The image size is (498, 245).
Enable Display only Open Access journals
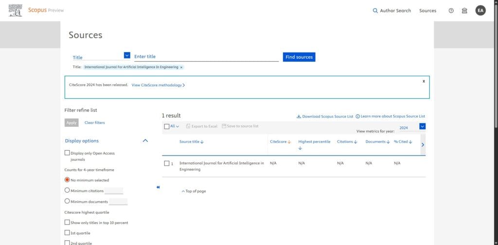tap(67, 153)
